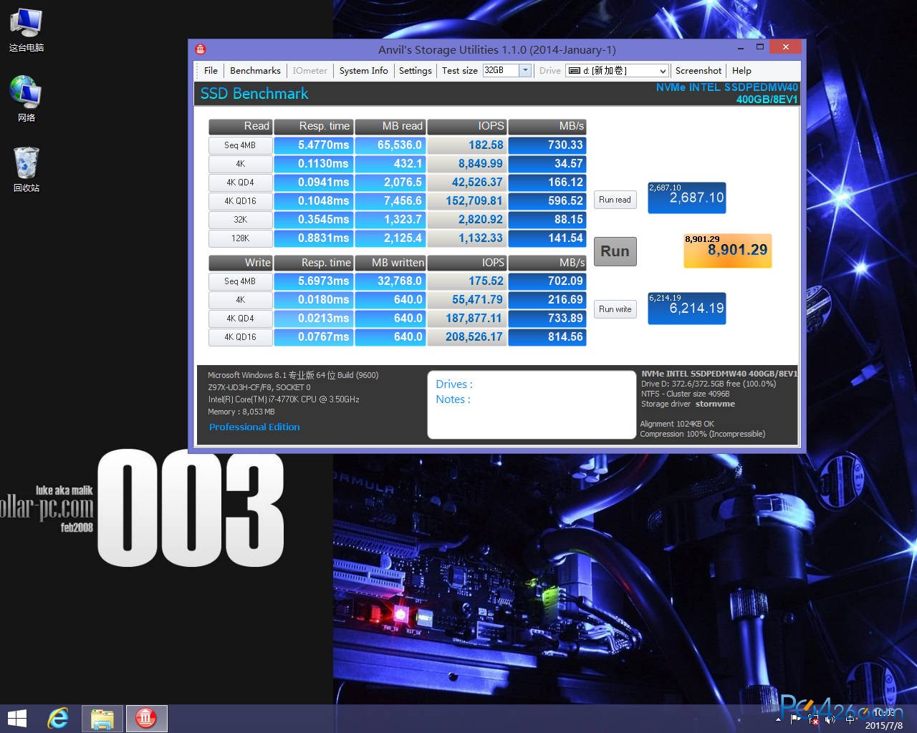Image resolution: width=917 pixels, height=733 pixels.
Task: Click the 0.0180ms write response time
Action: [x=314, y=300]
